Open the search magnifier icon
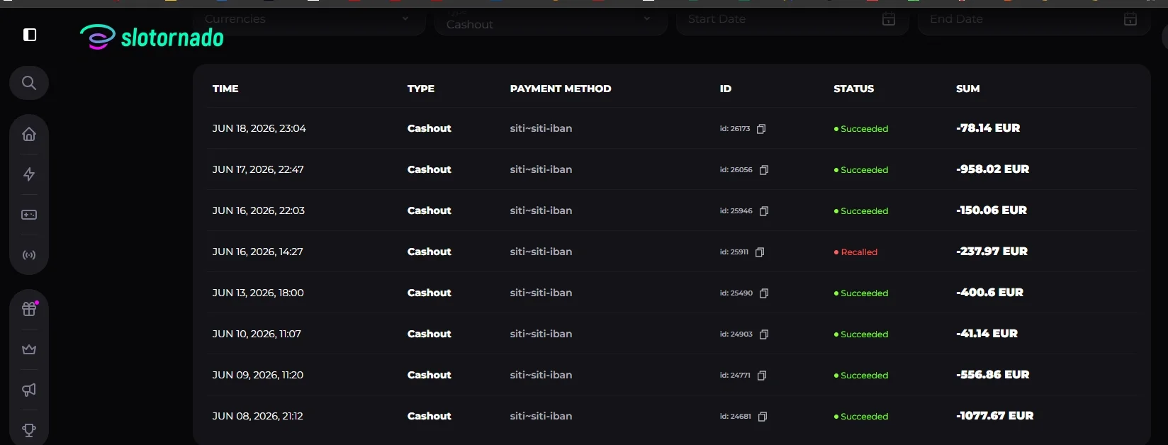The image size is (1168, 445). (29, 83)
